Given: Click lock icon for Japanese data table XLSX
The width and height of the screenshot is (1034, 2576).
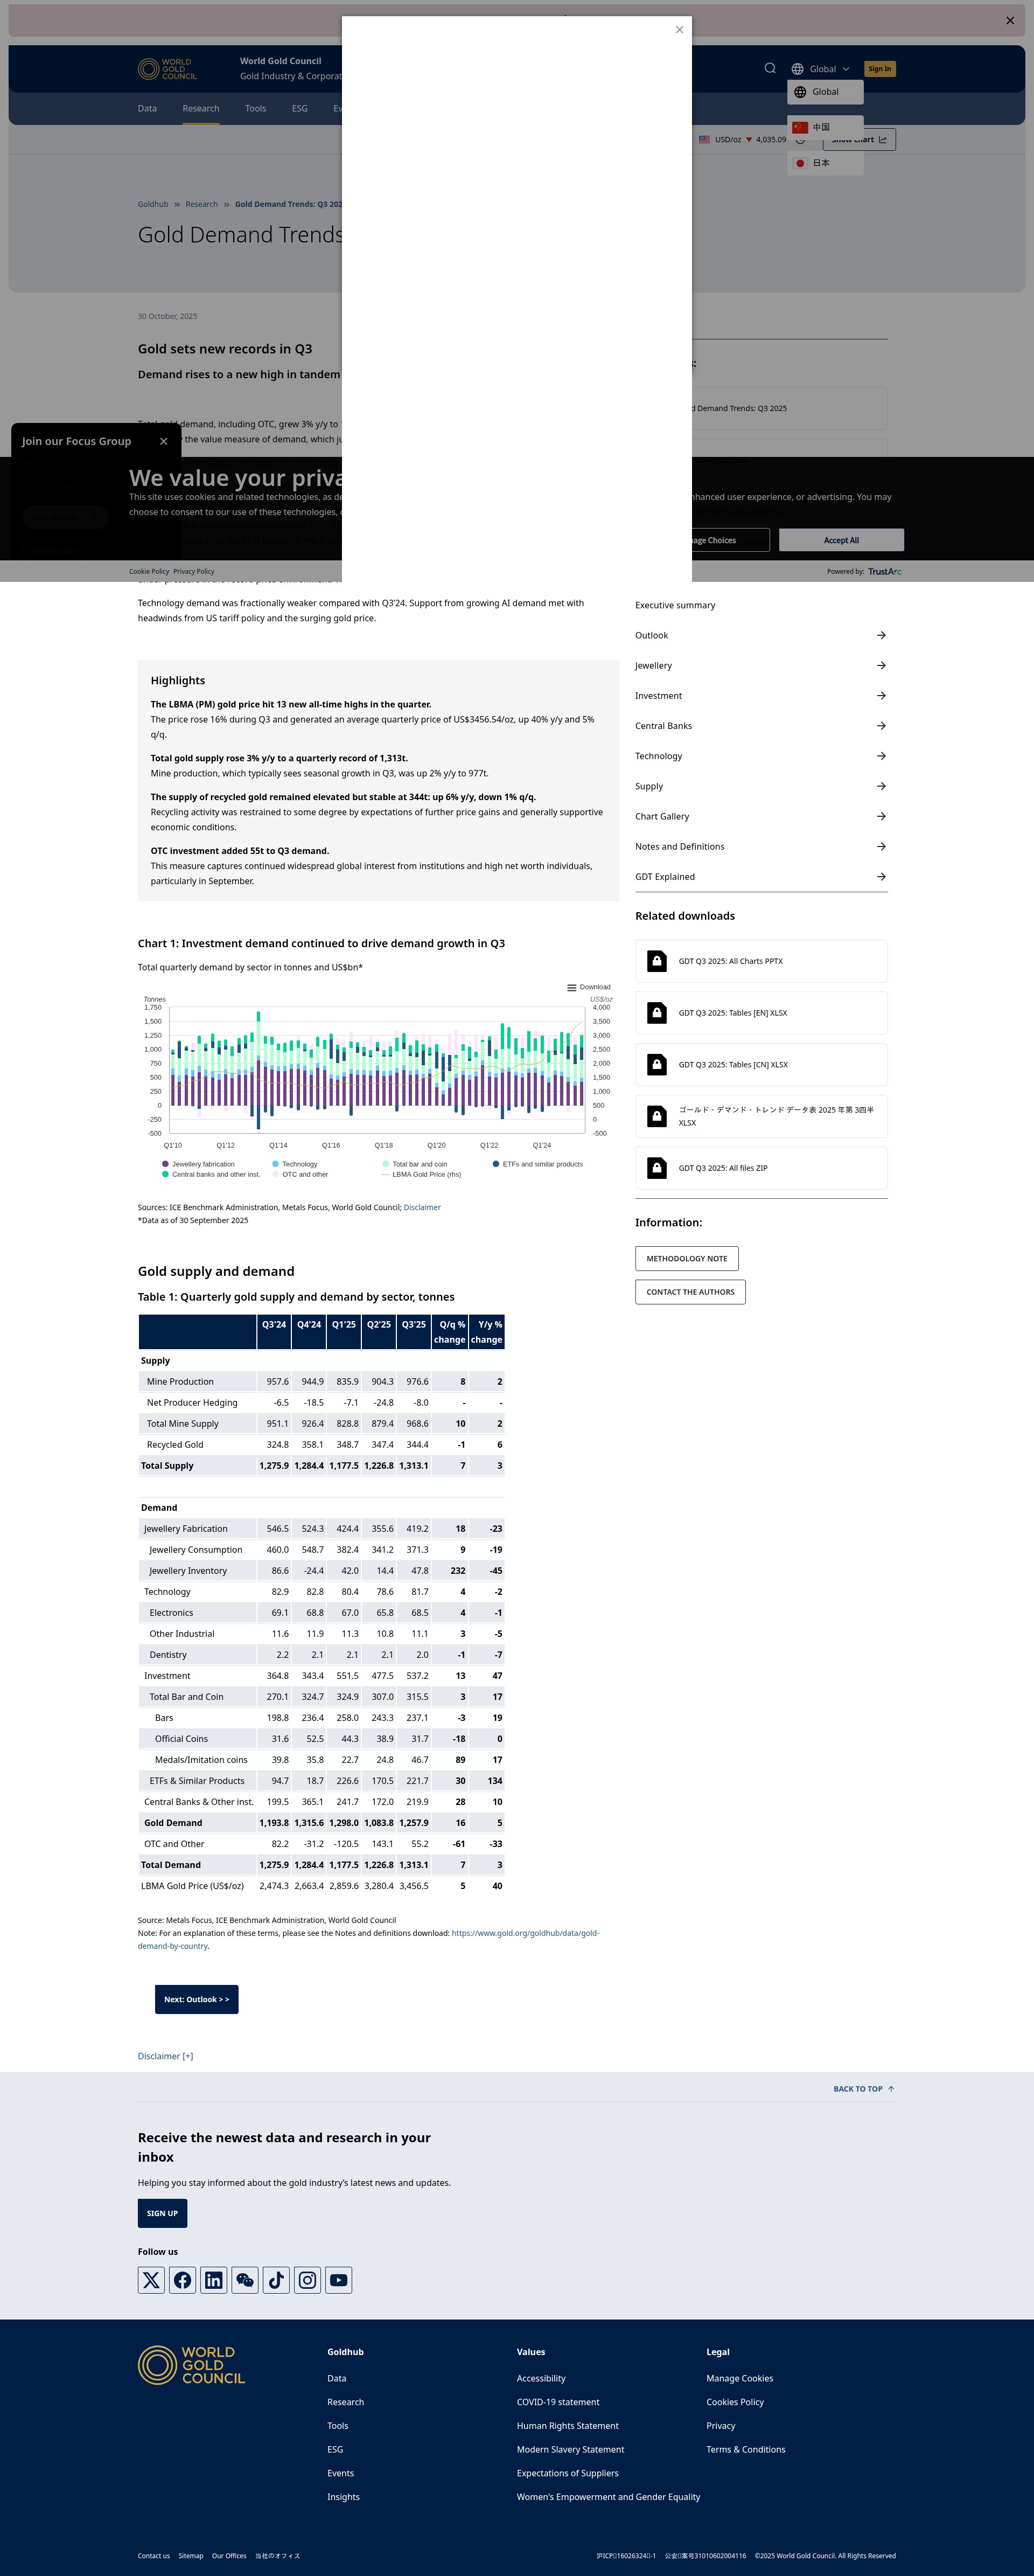Looking at the screenshot, I should click(657, 1116).
